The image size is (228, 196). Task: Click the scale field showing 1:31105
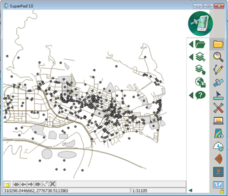pyautogui.click(x=159, y=191)
